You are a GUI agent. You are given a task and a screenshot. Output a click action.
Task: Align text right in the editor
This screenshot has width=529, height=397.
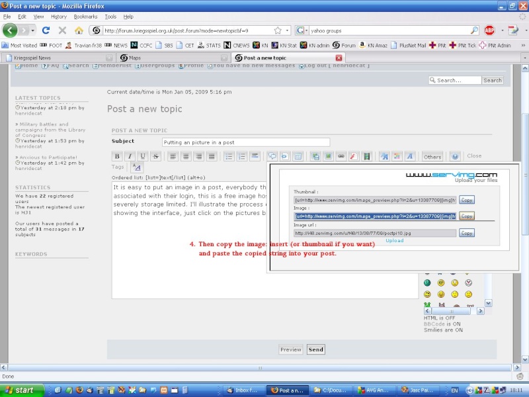199,156
